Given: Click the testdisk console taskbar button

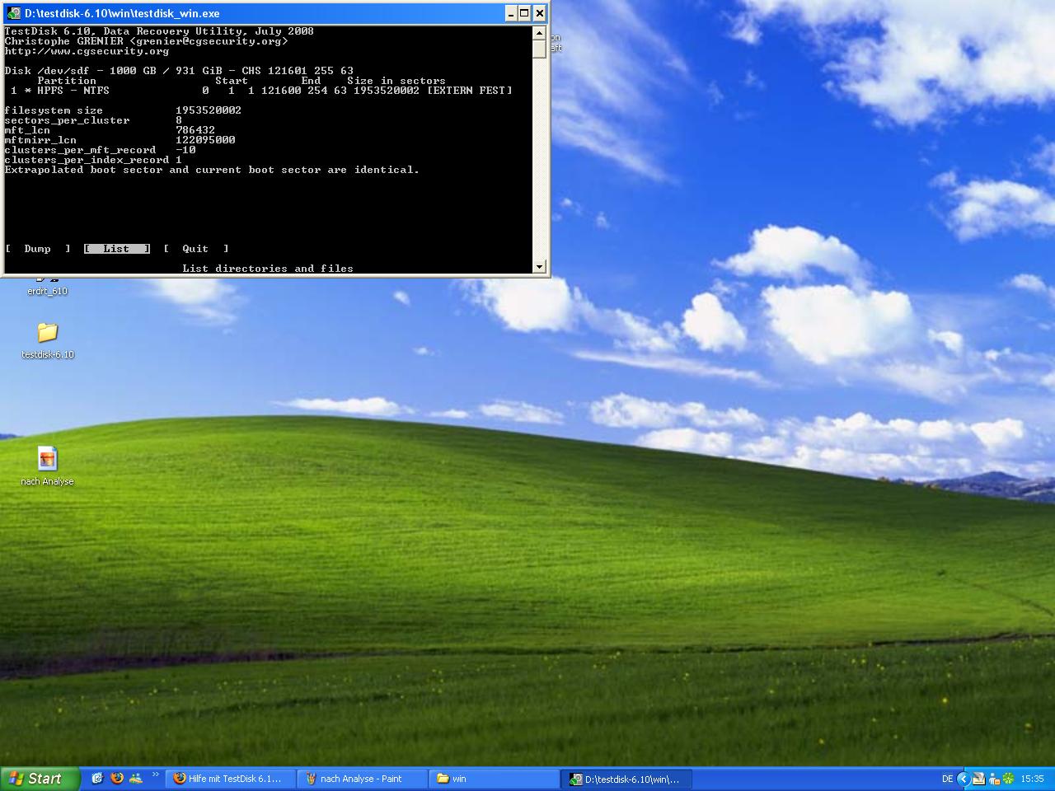Looking at the screenshot, I should pyautogui.click(x=626, y=779).
